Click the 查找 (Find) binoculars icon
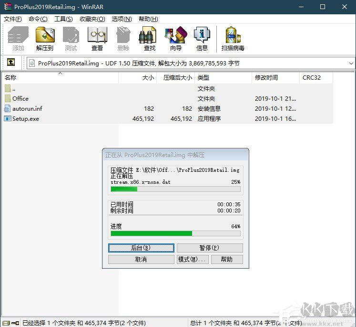 point(148,35)
